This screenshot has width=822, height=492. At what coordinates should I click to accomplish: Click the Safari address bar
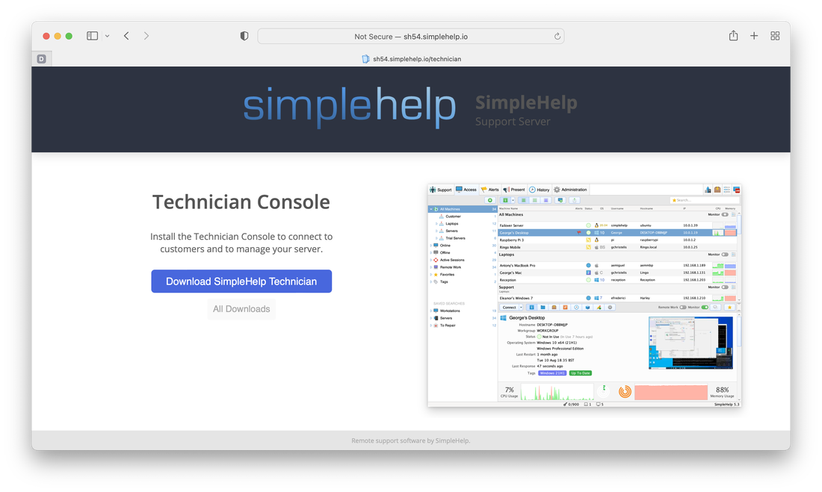point(411,36)
